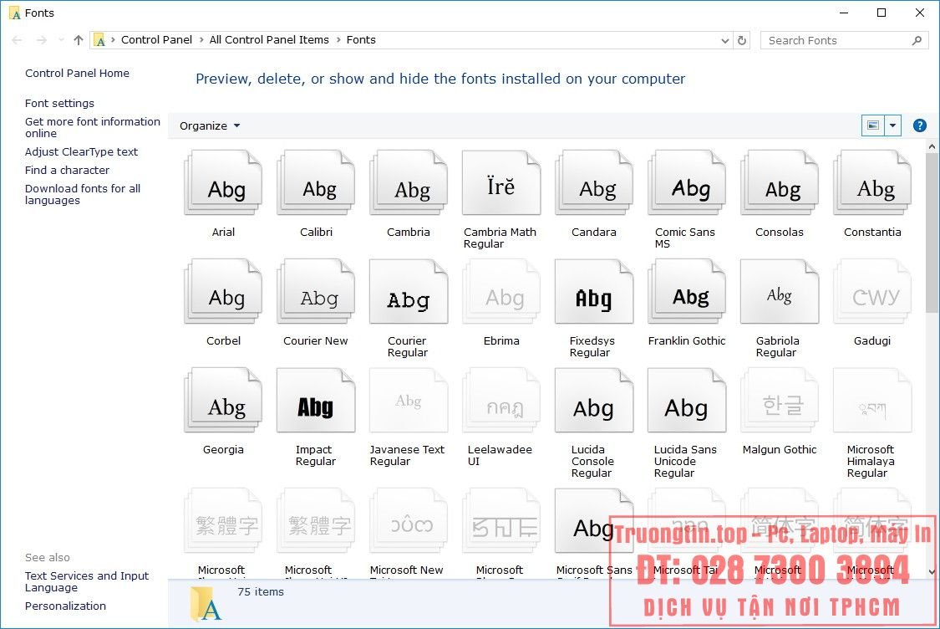Open the Adjust ClearType text link

coord(81,151)
